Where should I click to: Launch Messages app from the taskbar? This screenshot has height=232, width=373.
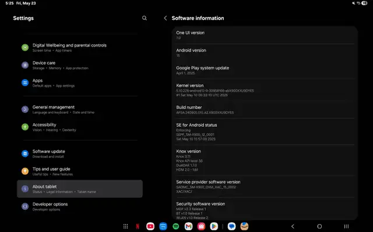(x=231, y=226)
